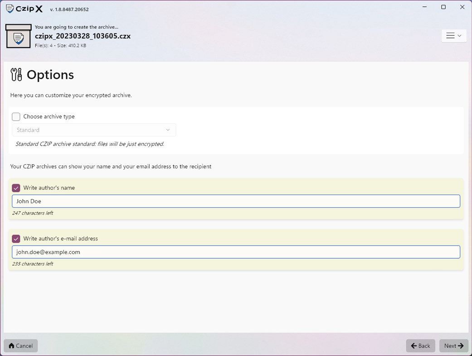
Task: Uncheck Write author's e-mail address
Action: [x=15, y=238]
